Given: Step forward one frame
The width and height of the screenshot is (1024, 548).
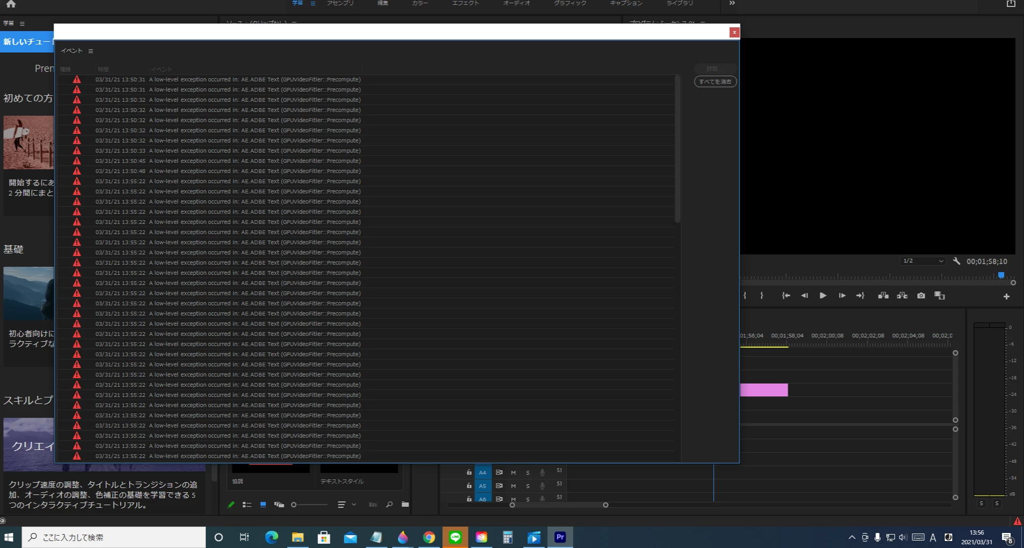Looking at the screenshot, I should click(x=842, y=296).
